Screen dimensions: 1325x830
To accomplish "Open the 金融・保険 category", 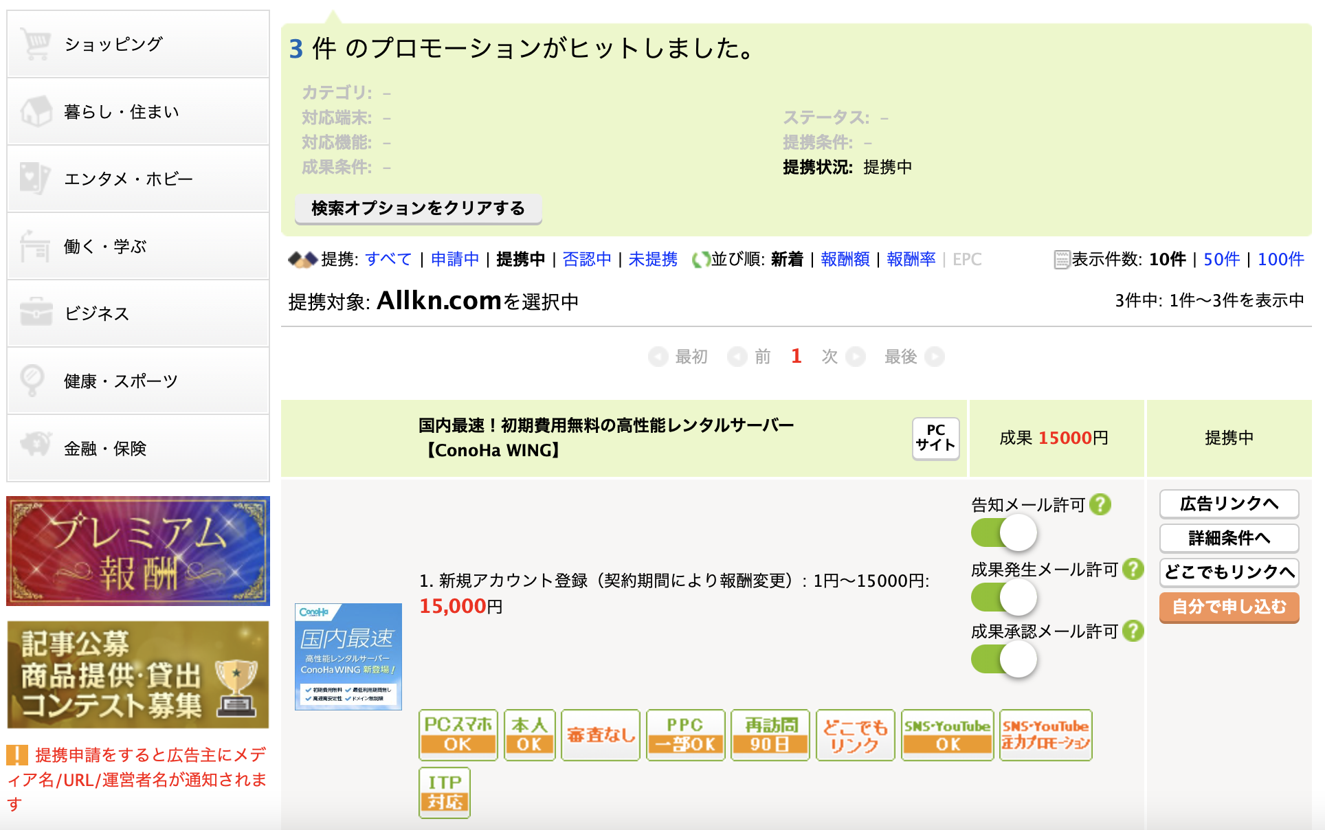I will [x=138, y=447].
